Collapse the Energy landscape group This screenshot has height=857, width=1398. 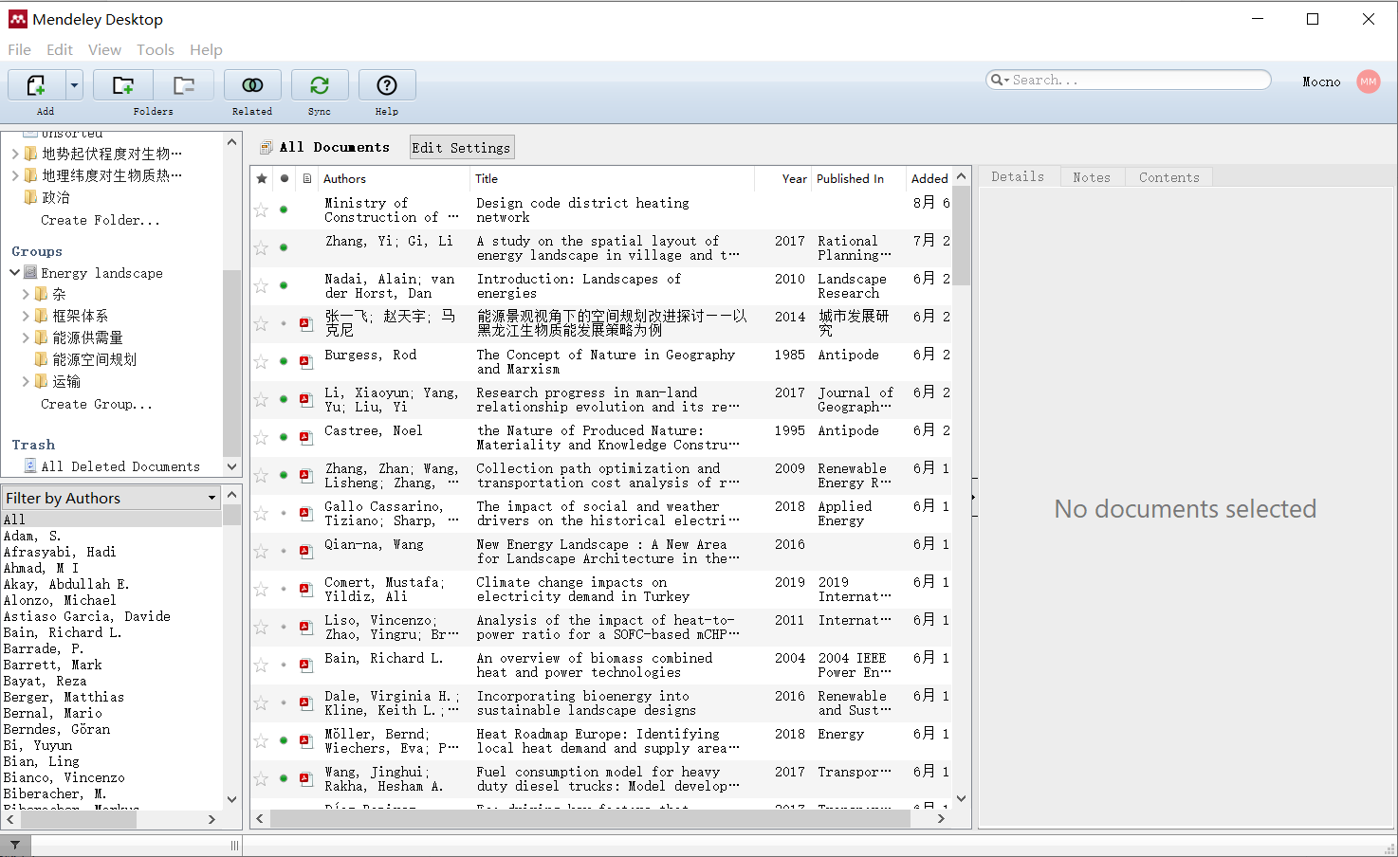tap(15, 273)
